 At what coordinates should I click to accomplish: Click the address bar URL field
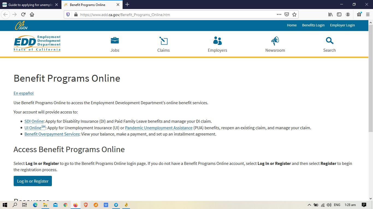click(x=175, y=15)
